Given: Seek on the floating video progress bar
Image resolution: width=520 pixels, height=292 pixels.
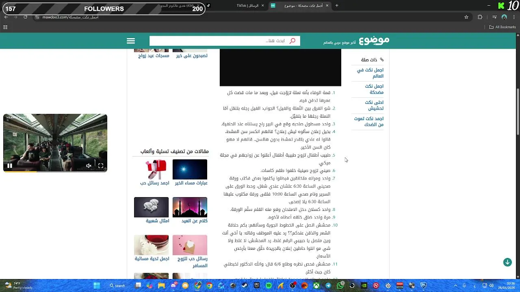Looking at the screenshot, I should coord(55,171).
